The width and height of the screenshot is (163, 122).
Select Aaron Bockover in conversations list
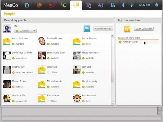139,42
